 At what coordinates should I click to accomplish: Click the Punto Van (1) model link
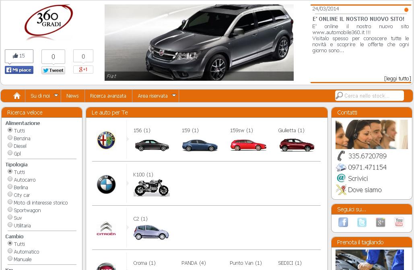pyautogui.click(x=246, y=263)
